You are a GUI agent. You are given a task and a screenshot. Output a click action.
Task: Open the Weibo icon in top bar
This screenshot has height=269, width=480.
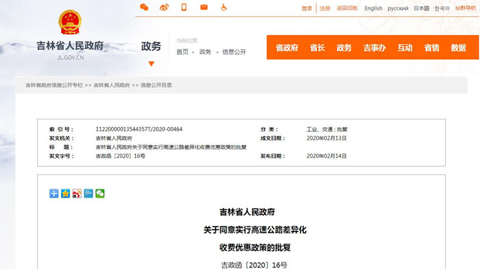coord(164,8)
